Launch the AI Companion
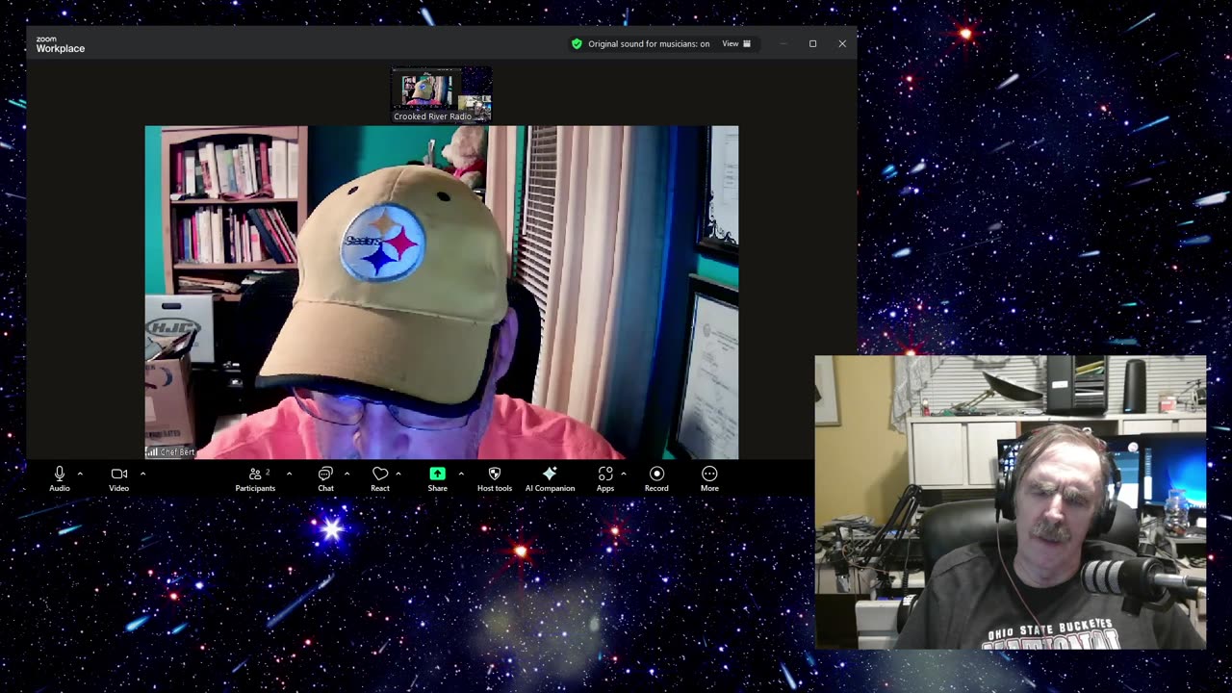The width and height of the screenshot is (1232, 693). pyautogui.click(x=550, y=478)
